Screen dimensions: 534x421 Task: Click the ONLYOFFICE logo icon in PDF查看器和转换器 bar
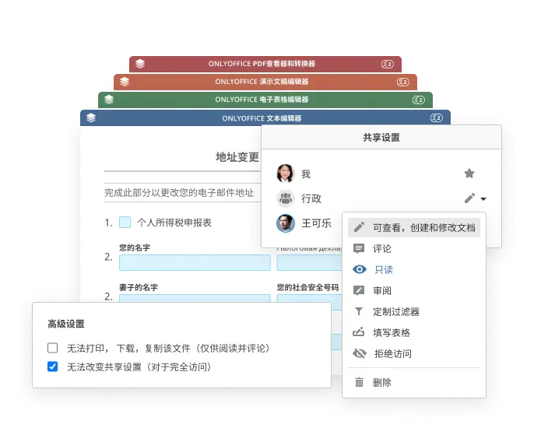(140, 64)
